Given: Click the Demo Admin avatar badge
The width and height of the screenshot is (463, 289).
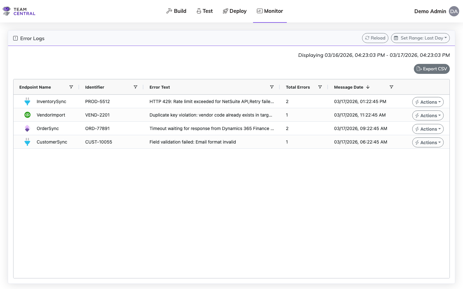Looking at the screenshot, I should [x=454, y=11].
